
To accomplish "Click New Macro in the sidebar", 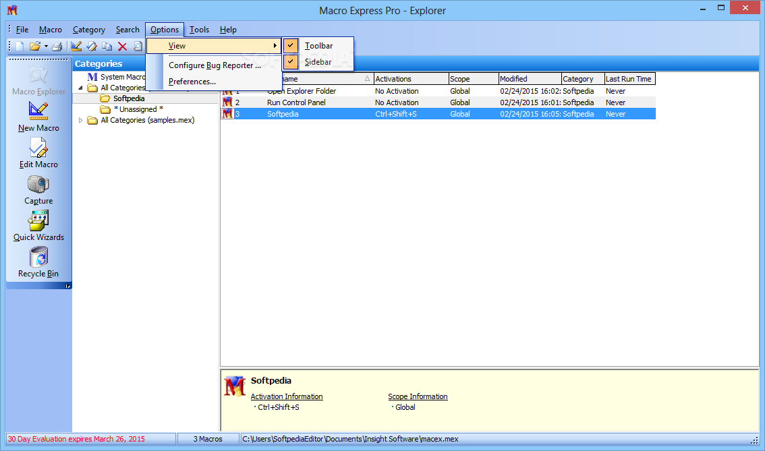I will click(38, 117).
